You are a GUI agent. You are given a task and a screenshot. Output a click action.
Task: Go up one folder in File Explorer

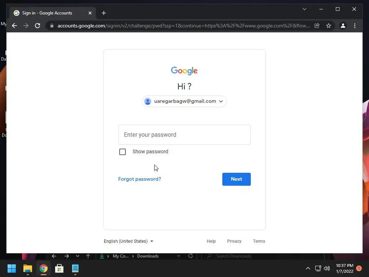coord(88,256)
